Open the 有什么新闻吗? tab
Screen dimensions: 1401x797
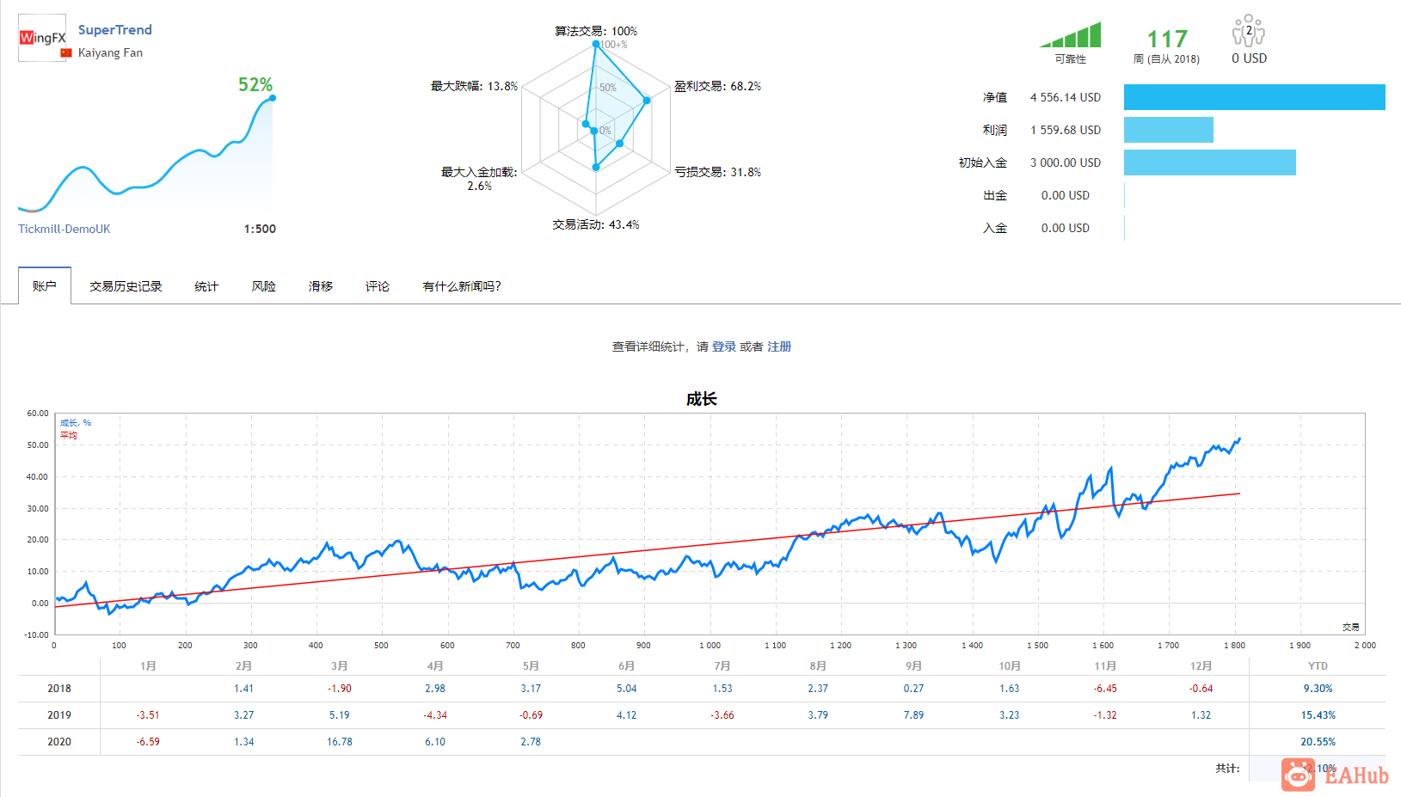(x=462, y=286)
